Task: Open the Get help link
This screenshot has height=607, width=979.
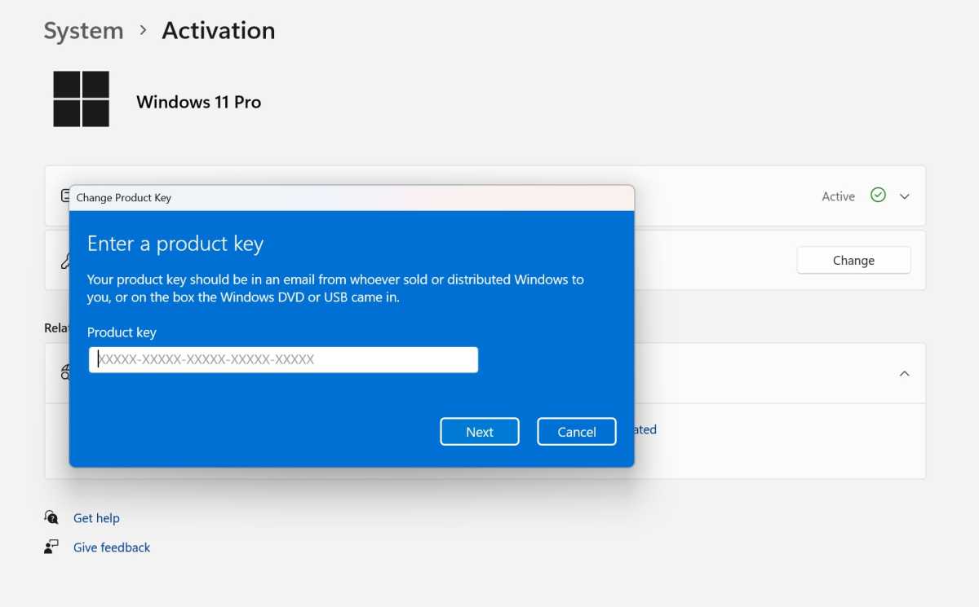Action: [96, 518]
